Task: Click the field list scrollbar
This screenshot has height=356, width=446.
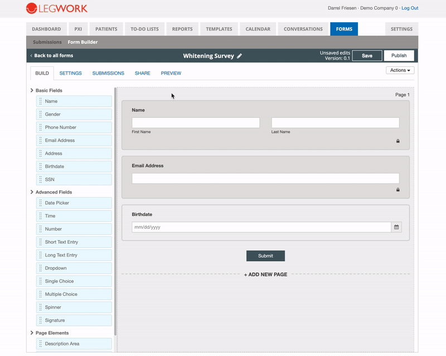Action: (x=115, y=211)
